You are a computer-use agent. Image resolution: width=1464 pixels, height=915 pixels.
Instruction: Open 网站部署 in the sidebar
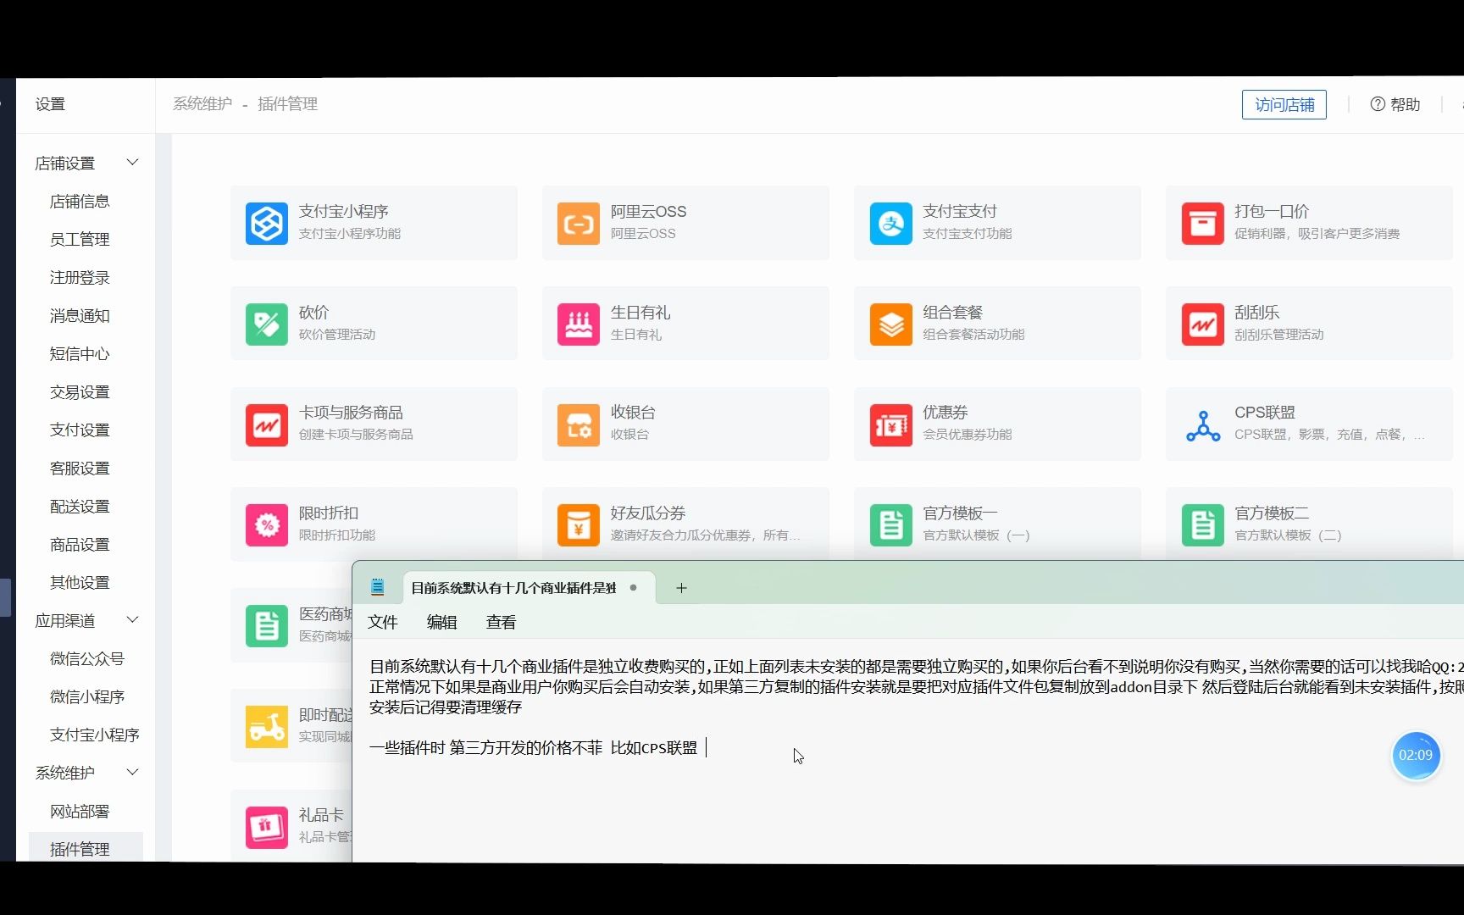pos(80,812)
